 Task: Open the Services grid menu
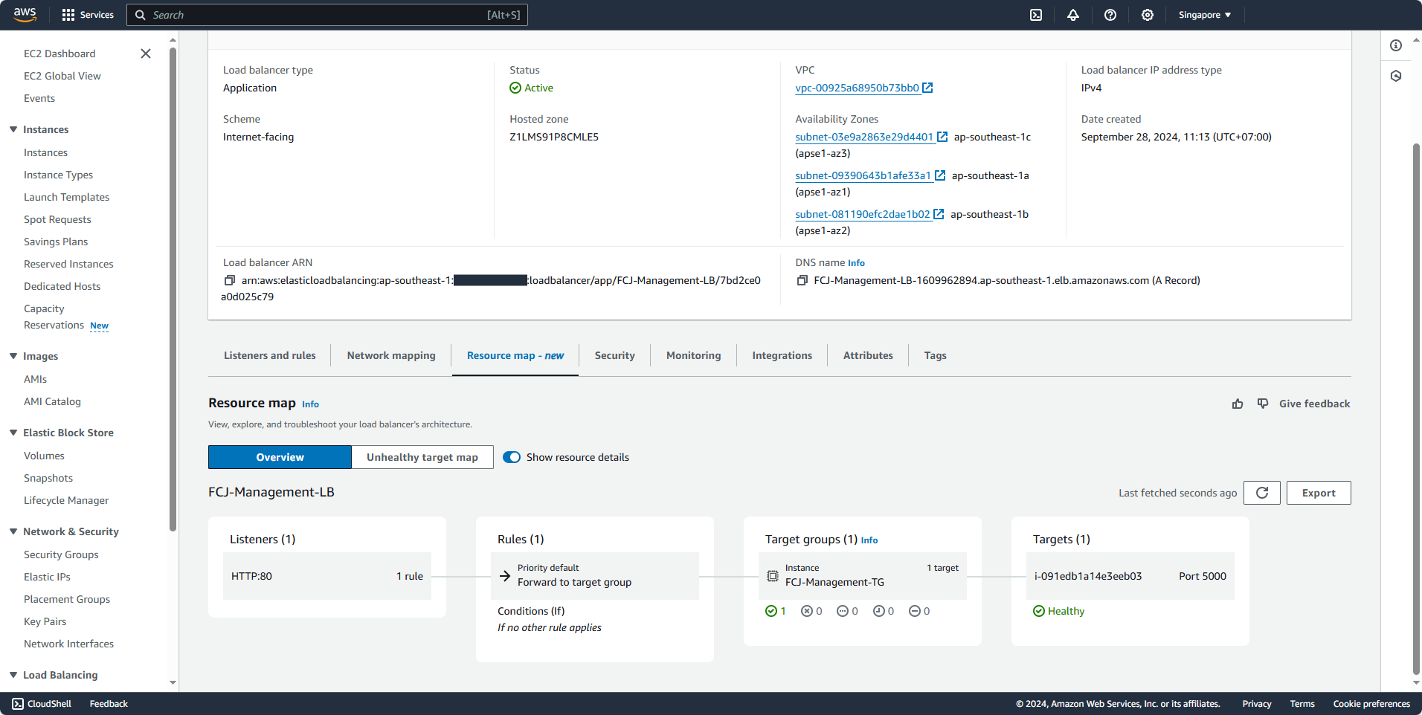tap(88, 15)
